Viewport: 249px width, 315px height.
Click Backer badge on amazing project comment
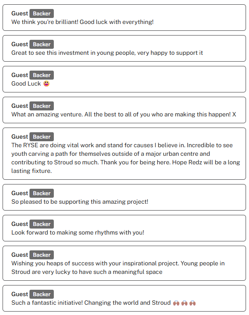click(42, 193)
